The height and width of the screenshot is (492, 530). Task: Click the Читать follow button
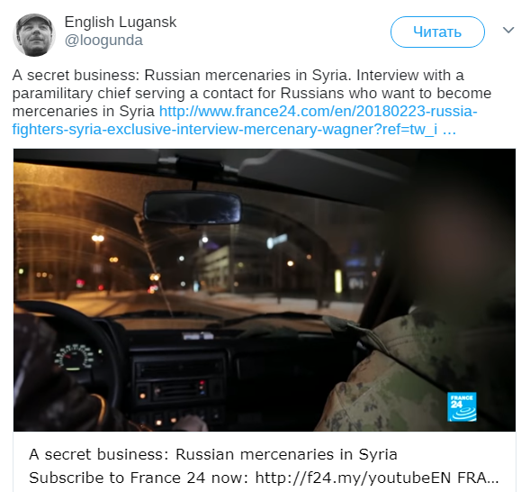pos(437,32)
